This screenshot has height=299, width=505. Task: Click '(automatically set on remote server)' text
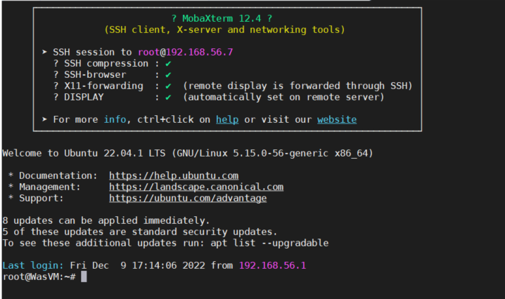coord(283,97)
